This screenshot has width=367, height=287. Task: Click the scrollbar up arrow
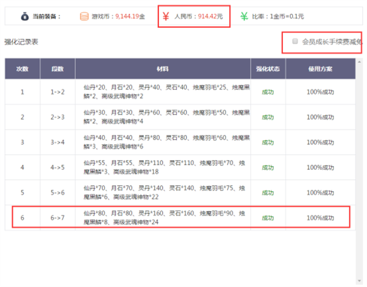point(359,61)
